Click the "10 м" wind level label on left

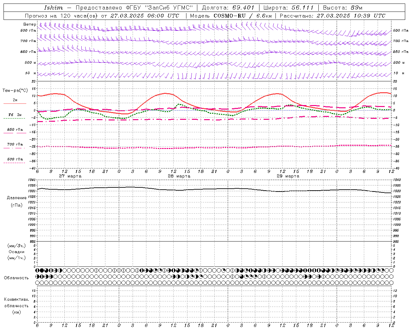pos(30,73)
